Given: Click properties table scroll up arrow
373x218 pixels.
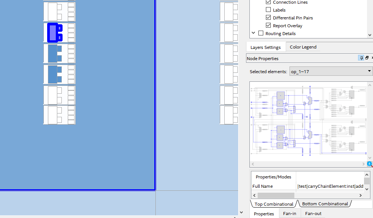Looking at the screenshot, I should point(367,175).
